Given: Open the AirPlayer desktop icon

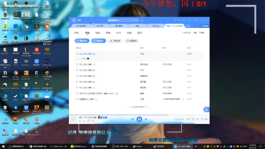Looking at the screenshot, I should pos(26,62).
